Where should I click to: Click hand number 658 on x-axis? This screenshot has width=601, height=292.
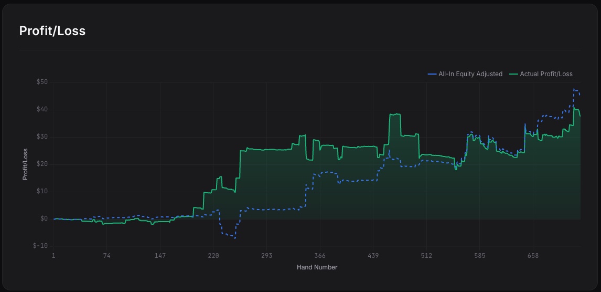pos(533,256)
